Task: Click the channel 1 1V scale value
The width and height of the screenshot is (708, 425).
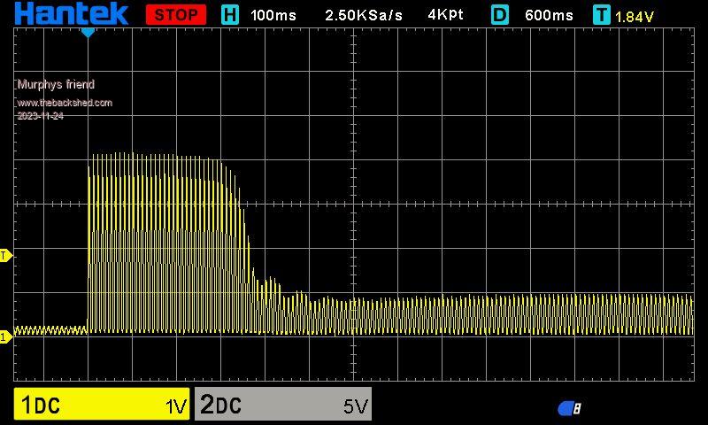Action: 176,406
